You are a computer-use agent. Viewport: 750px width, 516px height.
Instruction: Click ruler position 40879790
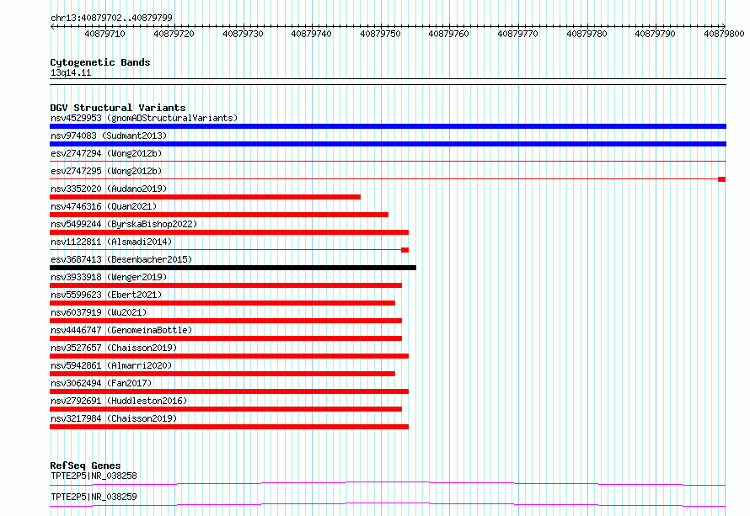655,34
